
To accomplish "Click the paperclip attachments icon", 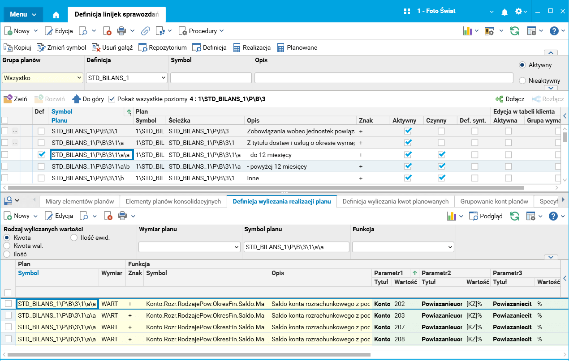I will click(145, 31).
